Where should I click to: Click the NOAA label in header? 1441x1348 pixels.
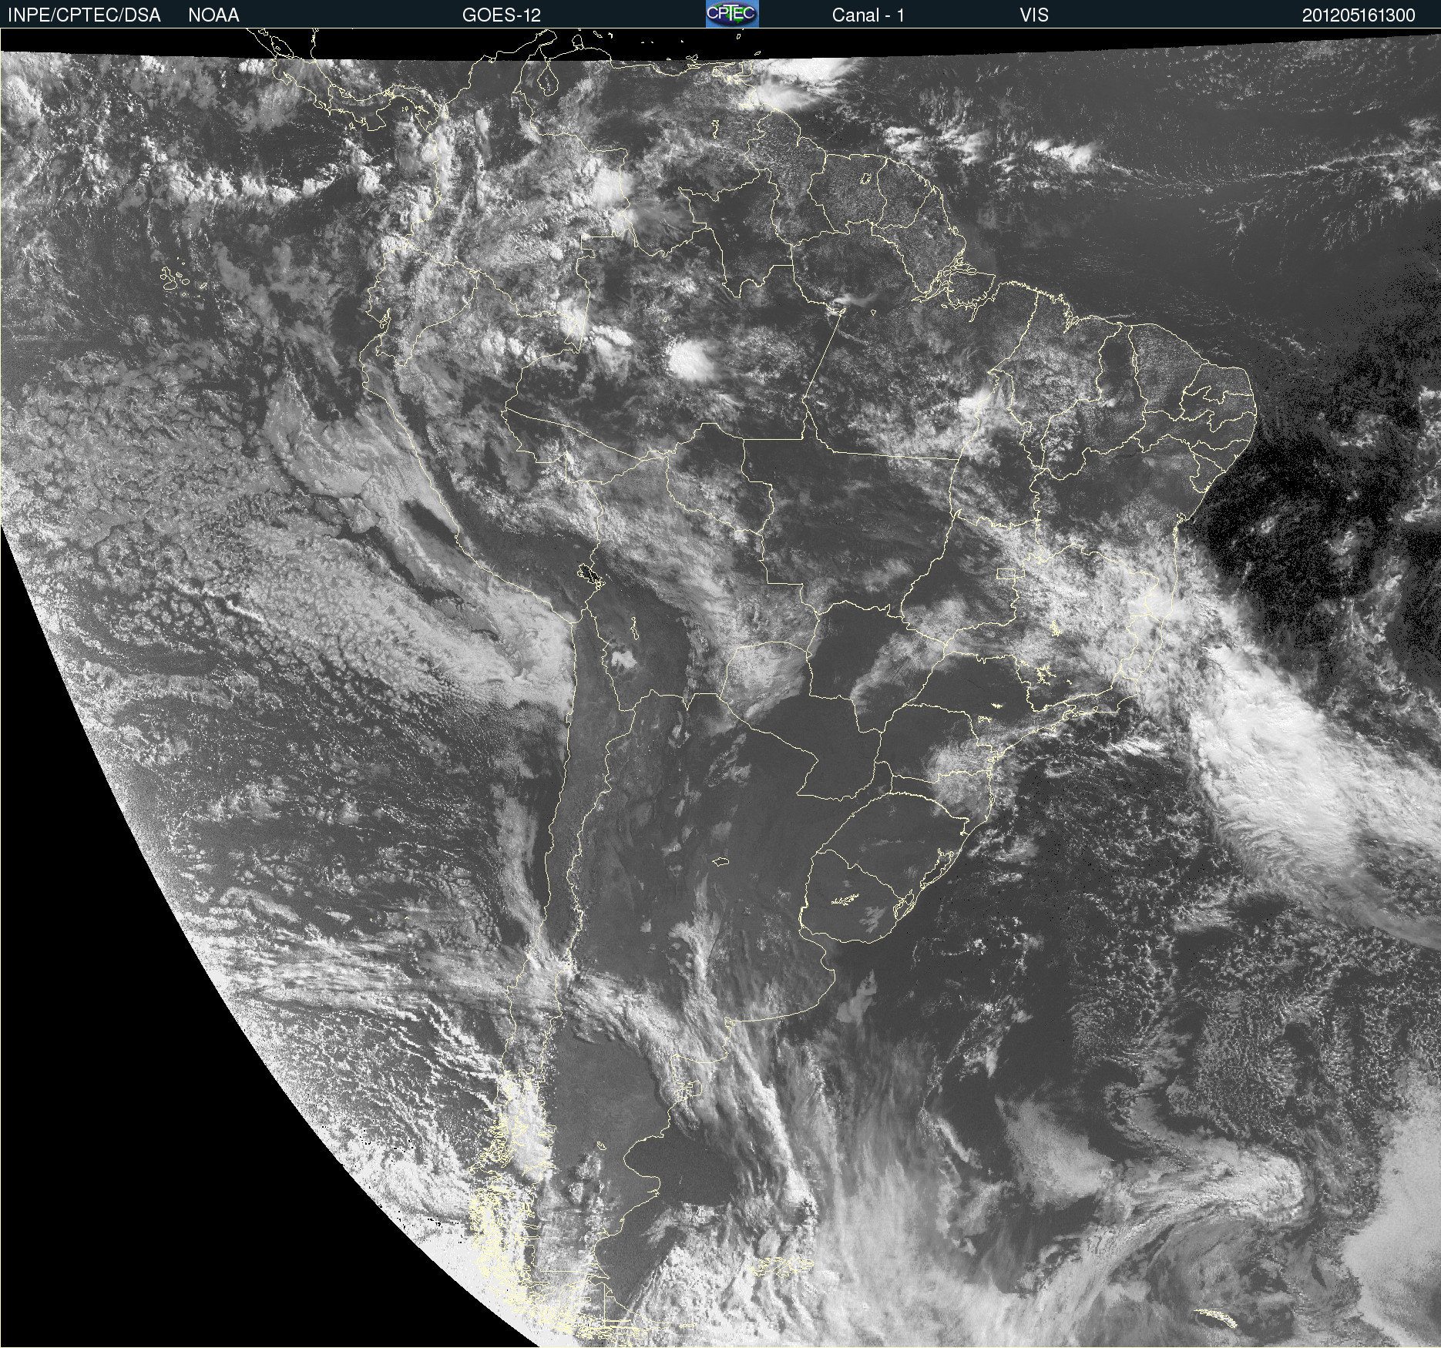[213, 15]
